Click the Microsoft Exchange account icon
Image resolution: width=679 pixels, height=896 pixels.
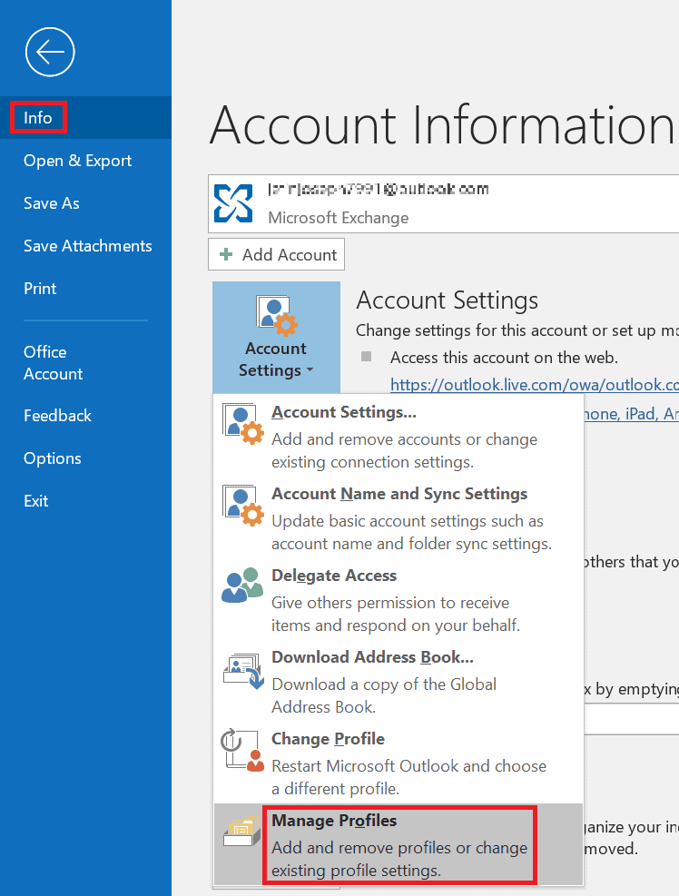pos(232,202)
